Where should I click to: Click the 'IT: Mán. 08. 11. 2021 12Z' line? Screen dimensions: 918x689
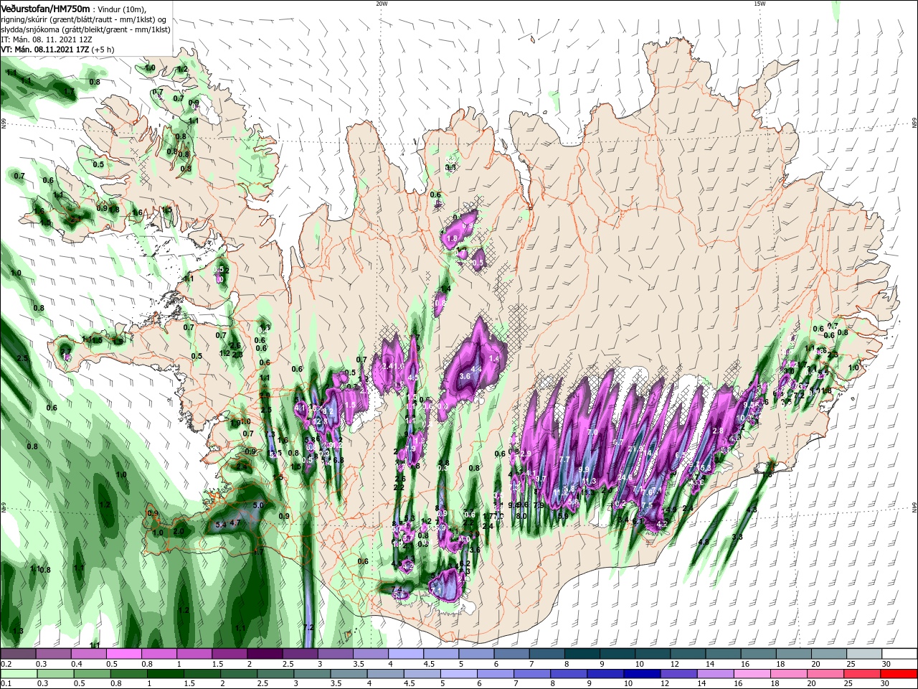[46, 39]
